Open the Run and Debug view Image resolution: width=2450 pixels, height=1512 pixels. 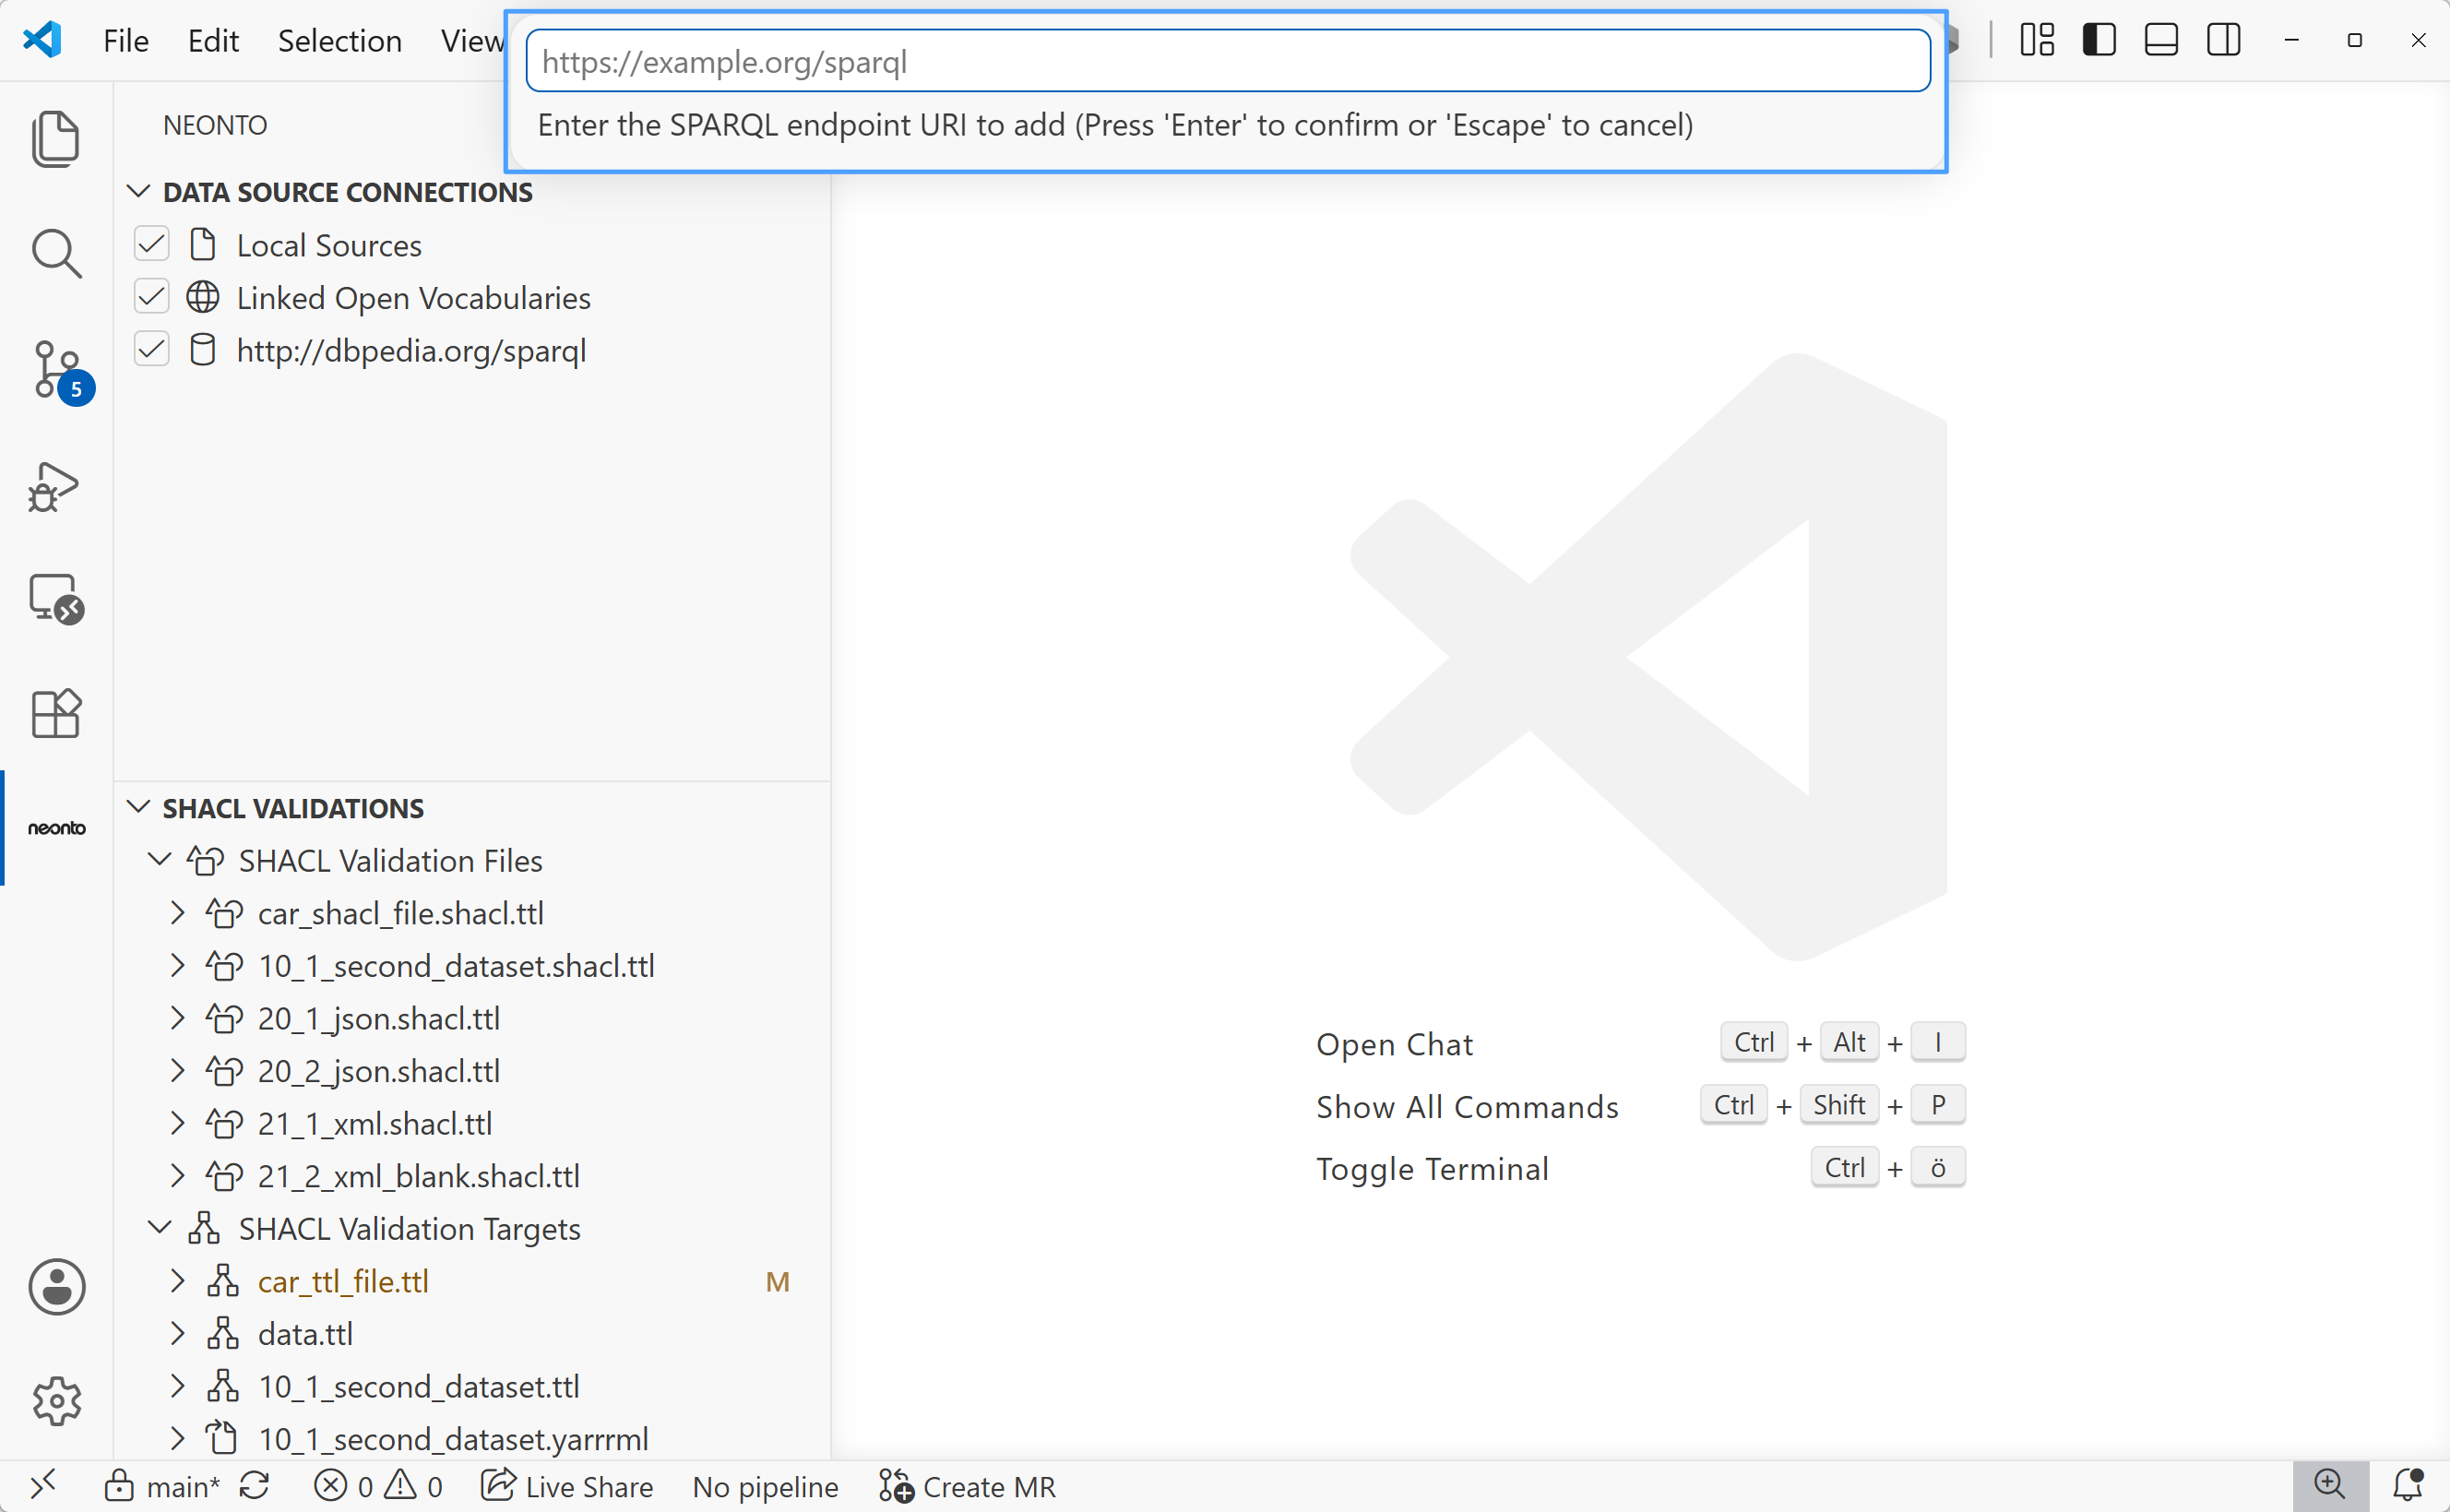(x=54, y=487)
